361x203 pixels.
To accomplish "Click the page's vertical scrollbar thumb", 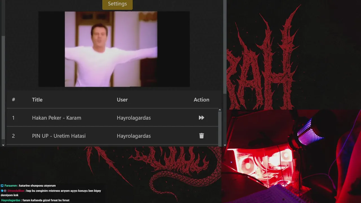I will point(225,47).
